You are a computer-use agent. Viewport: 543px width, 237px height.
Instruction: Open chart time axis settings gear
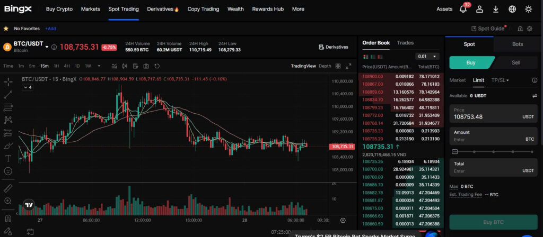tap(343, 220)
